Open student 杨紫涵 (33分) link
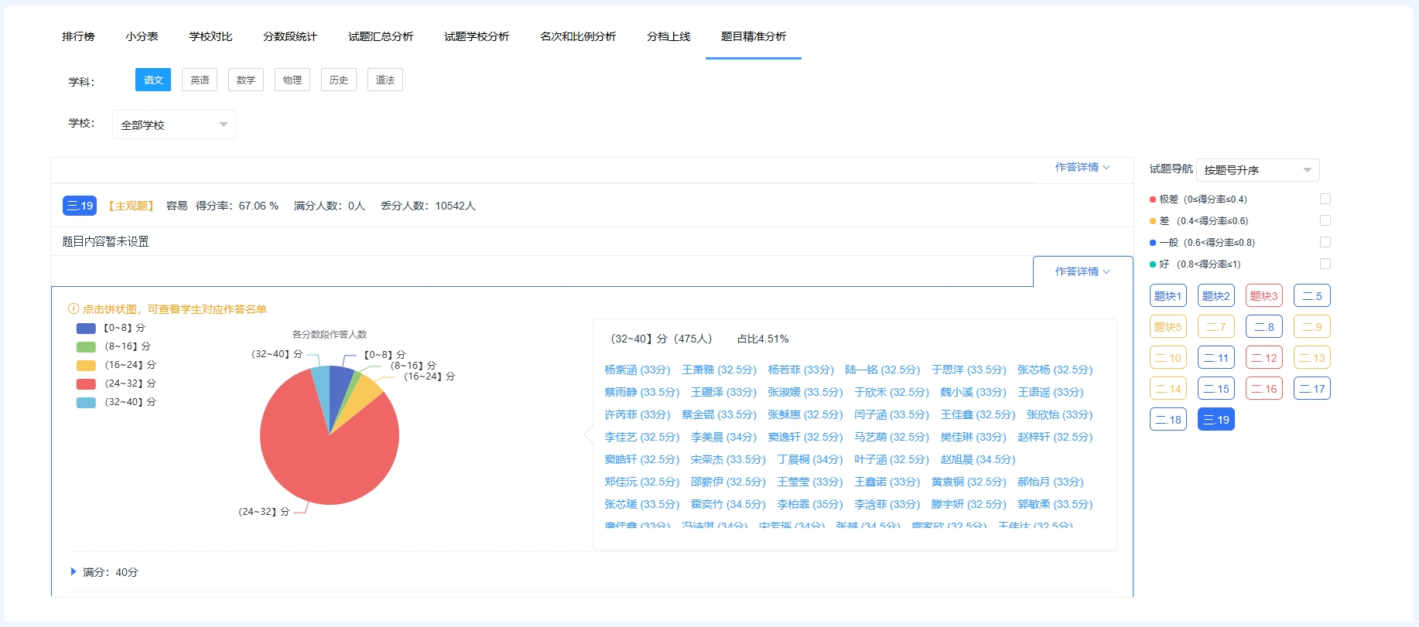The height and width of the screenshot is (627, 1419). point(638,370)
